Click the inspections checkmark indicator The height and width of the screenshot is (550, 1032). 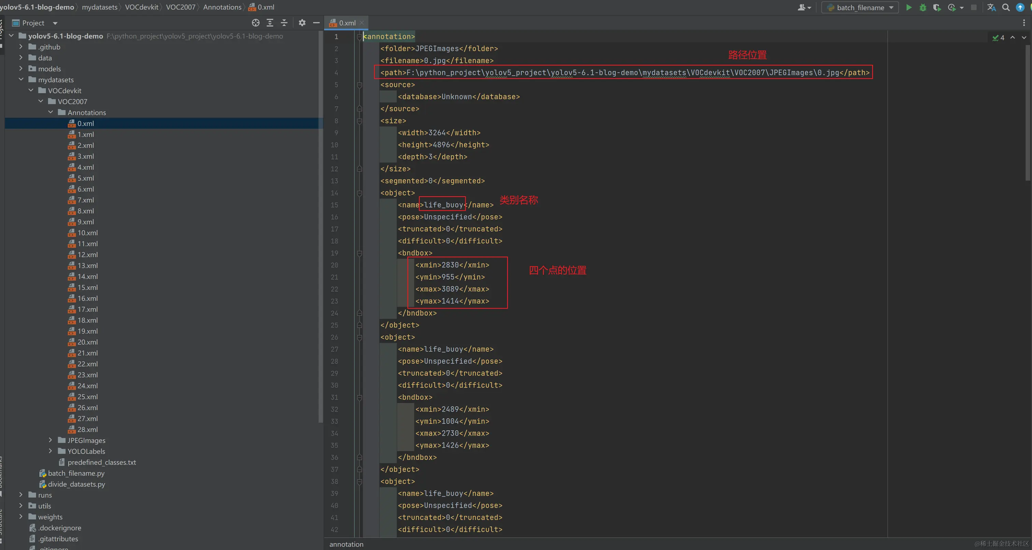pyautogui.click(x=998, y=38)
